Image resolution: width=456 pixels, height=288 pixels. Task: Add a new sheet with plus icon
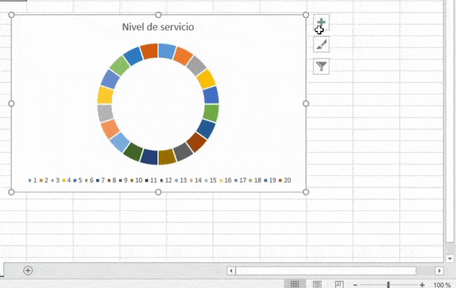(x=28, y=271)
